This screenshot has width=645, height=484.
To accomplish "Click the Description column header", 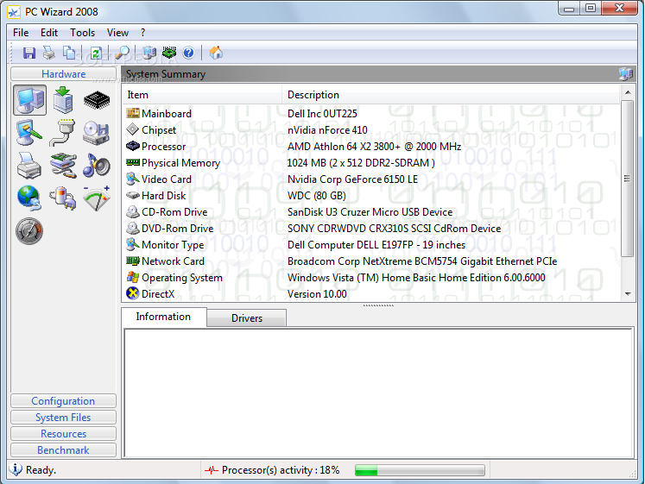I will click(x=451, y=95).
